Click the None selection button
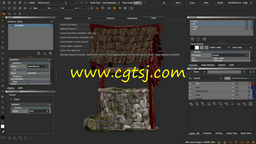The width and height of the screenshot is (256, 144). coord(178,3)
